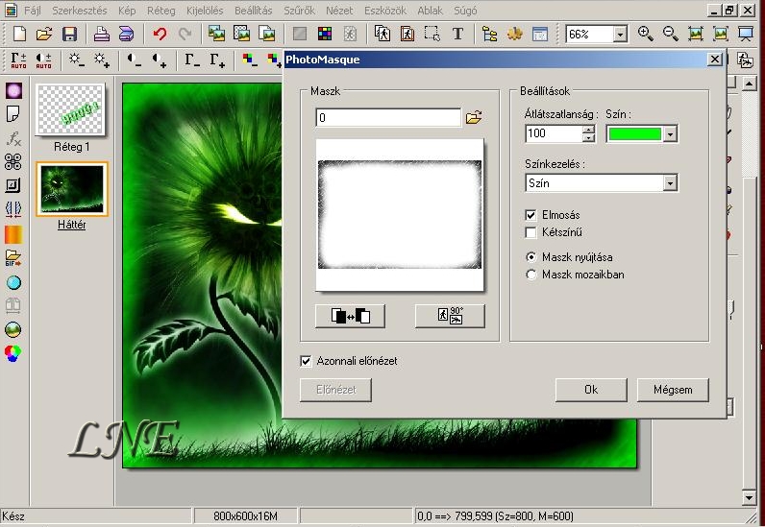This screenshot has height=527, width=765.
Task: Open the Kijelölés menu
Action: [205, 11]
